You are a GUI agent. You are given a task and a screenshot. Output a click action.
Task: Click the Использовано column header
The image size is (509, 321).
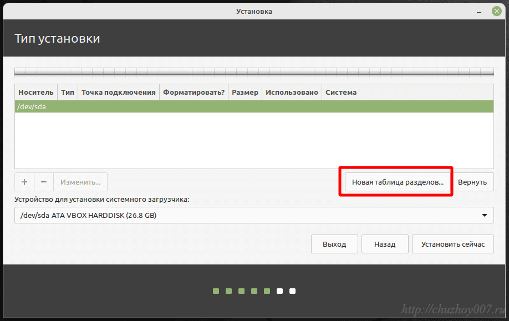coord(292,92)
